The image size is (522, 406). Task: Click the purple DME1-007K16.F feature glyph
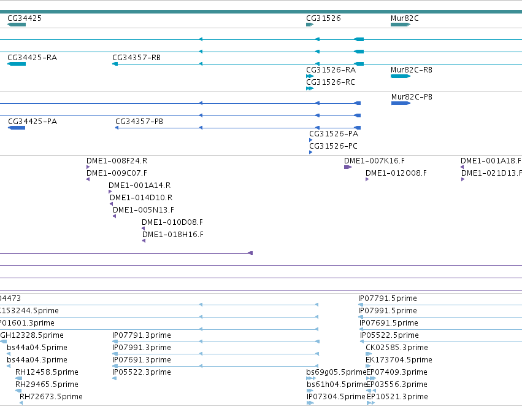(348, 167)
